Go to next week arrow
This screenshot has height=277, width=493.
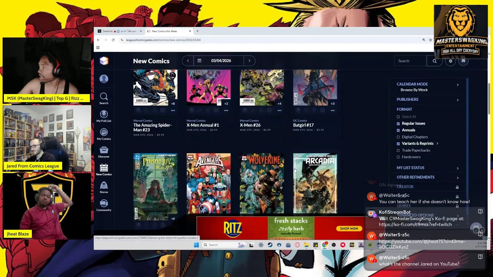click(250, 61)
